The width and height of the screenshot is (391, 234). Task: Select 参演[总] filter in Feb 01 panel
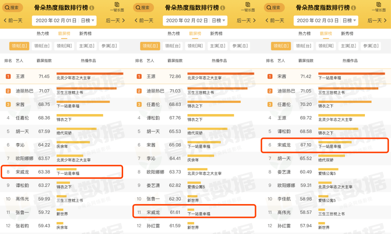(x=109, y=46)
